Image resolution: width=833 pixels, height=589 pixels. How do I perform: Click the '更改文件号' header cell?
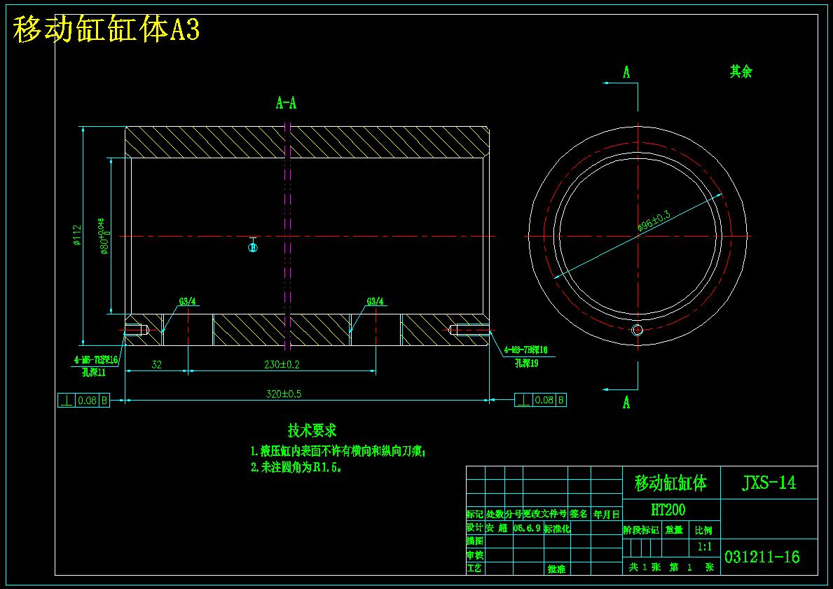pyautogui.click(x=545, y=514)
